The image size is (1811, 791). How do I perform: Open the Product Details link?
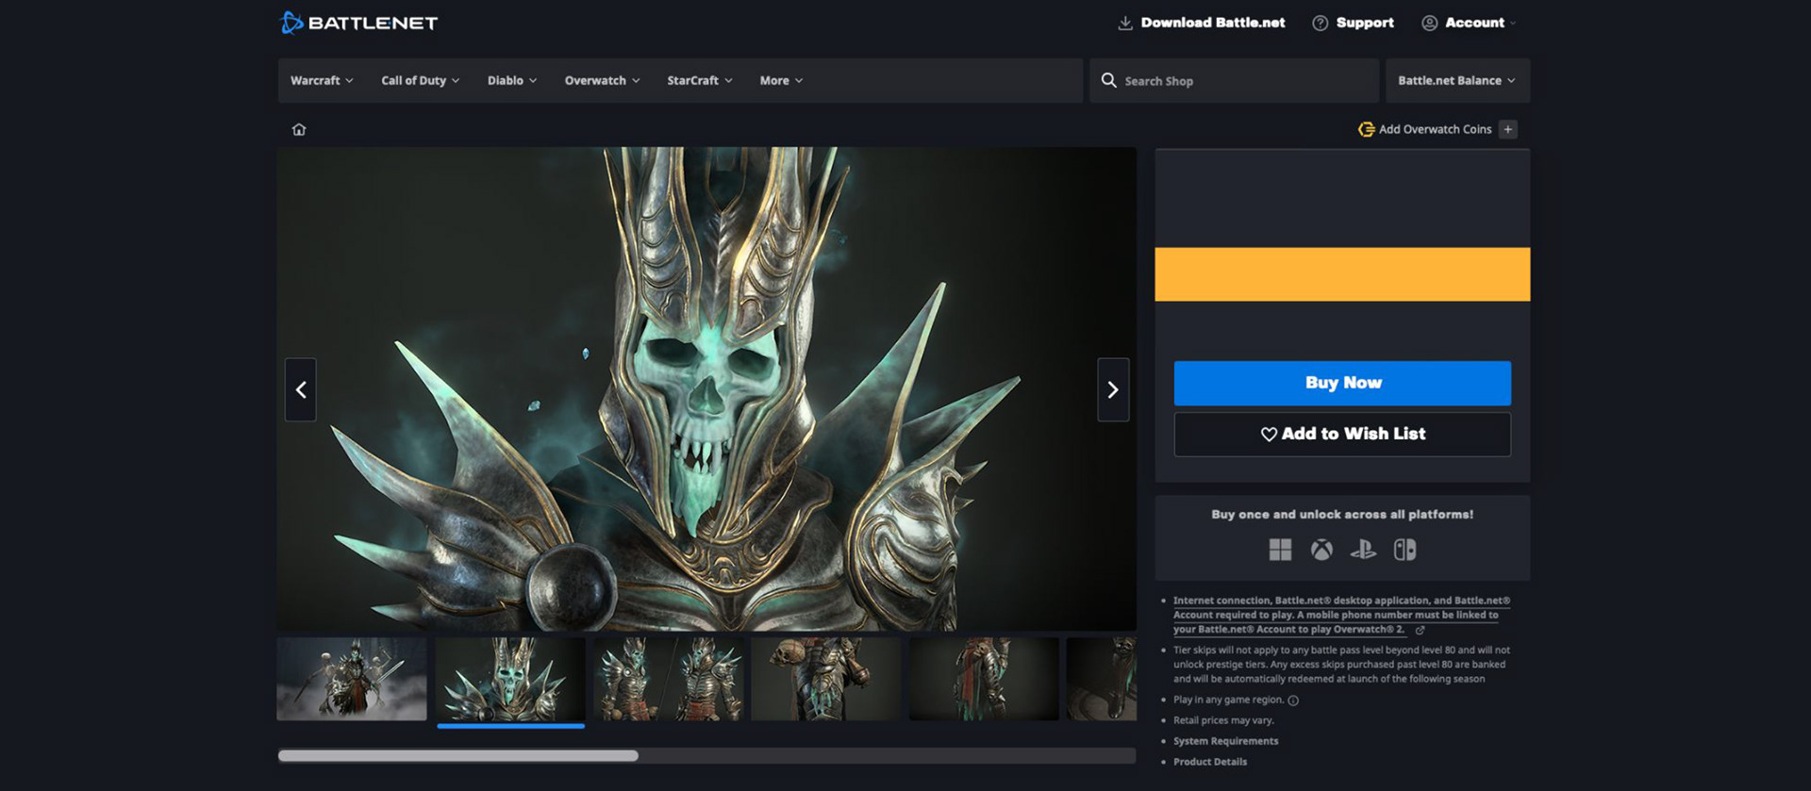coord(1210,762)
